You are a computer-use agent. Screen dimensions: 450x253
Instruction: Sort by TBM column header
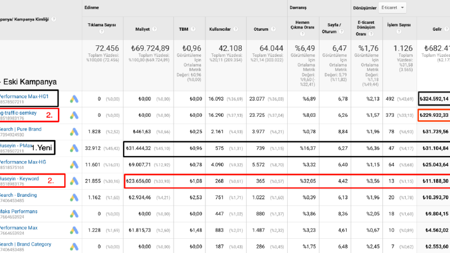click(183, 29)
